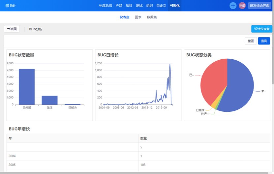The image size is (274, 174).
Task: Click the blue plus quick-add icon
Action: click(233, 6)
